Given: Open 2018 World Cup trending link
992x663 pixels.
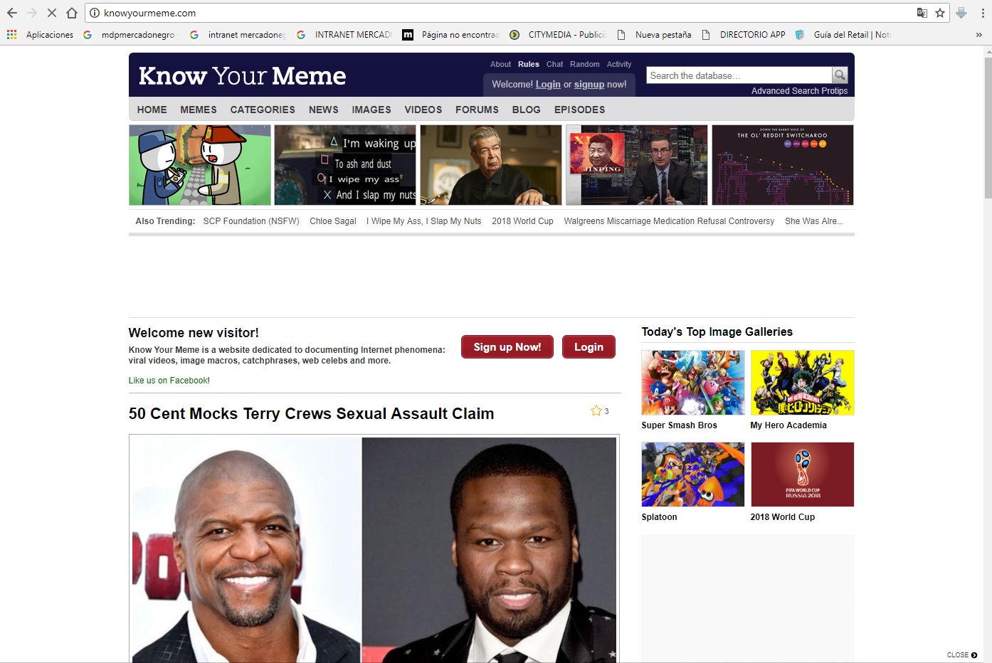Looking at the screenshot, I should [522, 221].
